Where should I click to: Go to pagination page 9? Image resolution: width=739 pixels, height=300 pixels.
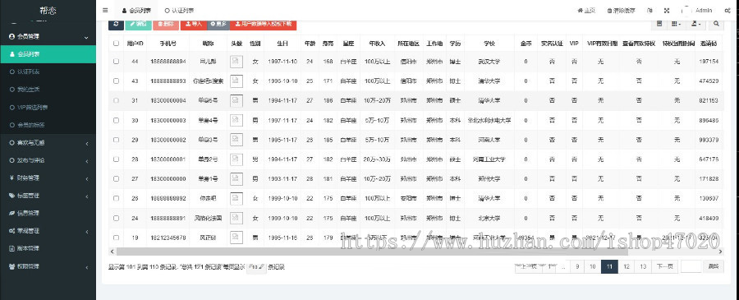(577, 267)
